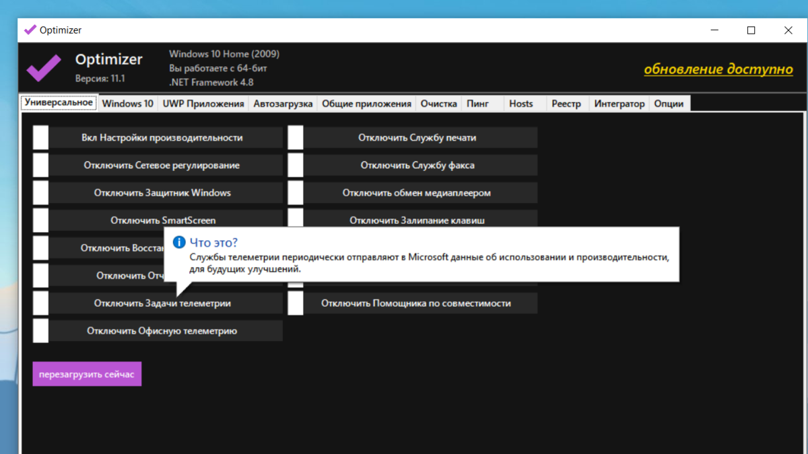Image resolution: width=808 pixels, height=454 pixels.
Task: Click the .NET Framework 4.8 text
Action: pyautogui.click(x=211, y=82)
